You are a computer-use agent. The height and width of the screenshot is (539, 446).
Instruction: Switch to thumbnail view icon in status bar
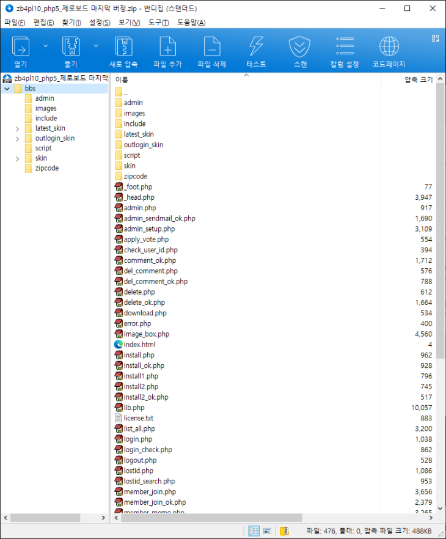(267, 531)
